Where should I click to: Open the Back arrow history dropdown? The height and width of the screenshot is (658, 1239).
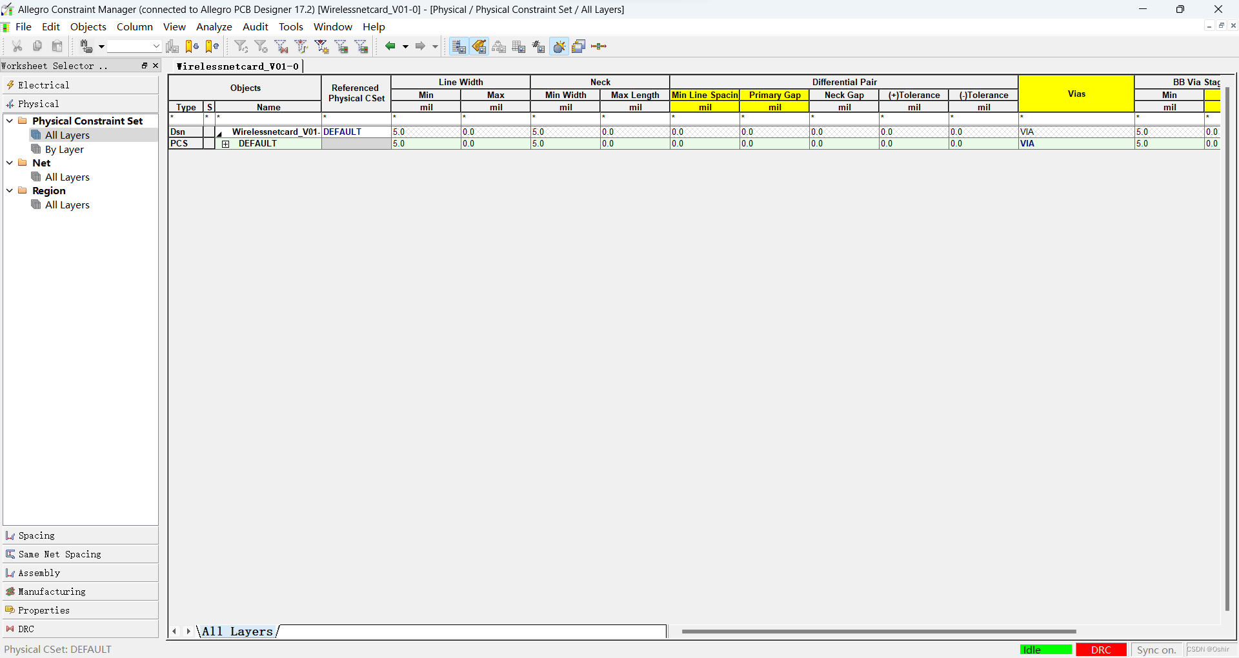[405, 46]
